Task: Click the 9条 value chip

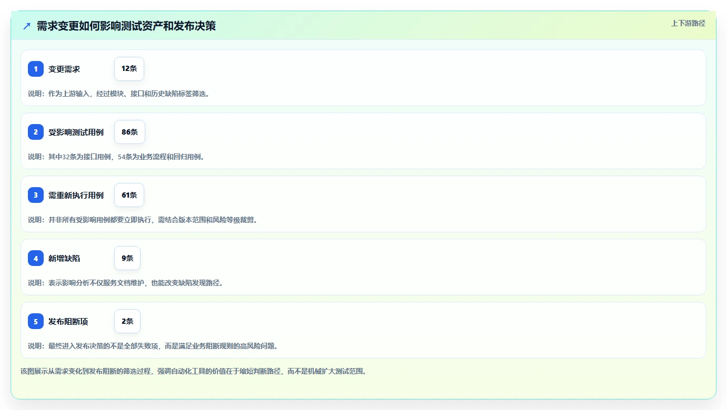Action: [x=127, y=258]
